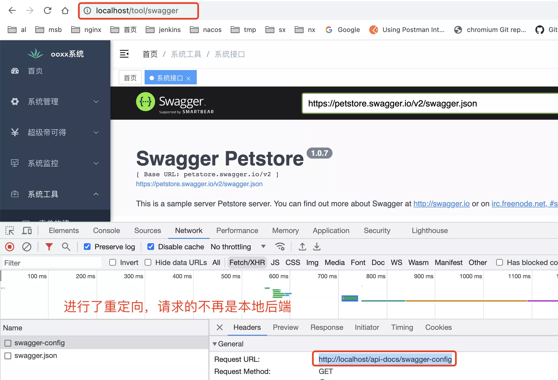Tick the swagger.json row checkbox

pyautogui.click(x=8, y=356)
